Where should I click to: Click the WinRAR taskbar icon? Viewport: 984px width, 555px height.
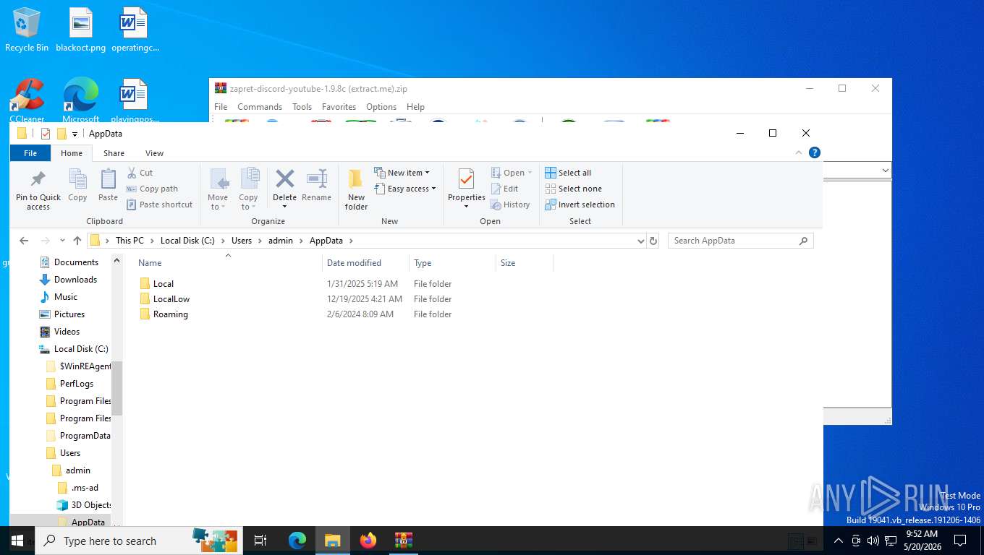tap(404, 541)
